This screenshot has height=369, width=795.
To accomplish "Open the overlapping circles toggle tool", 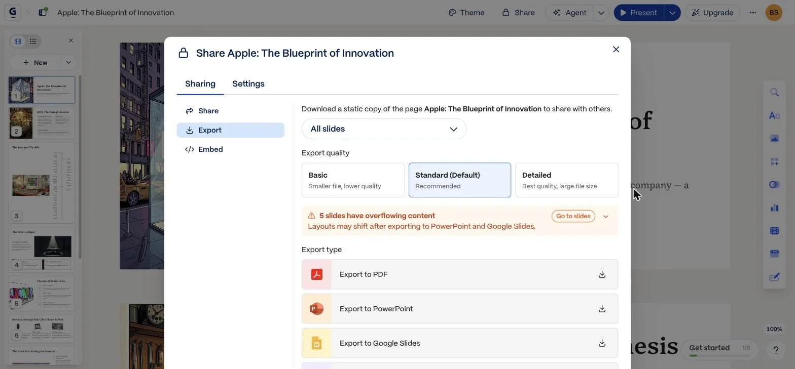I will tap(774, 185).
